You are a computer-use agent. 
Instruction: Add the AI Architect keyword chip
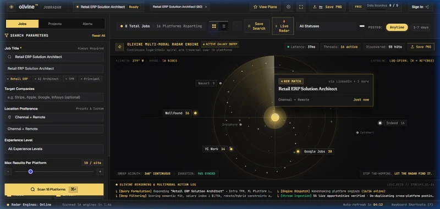coord(47,79)
